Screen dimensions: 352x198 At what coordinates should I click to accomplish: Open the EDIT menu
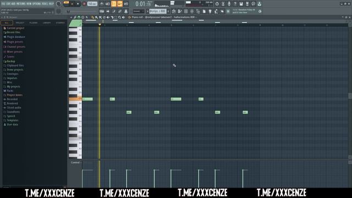pyautogui.click(x=9, y=4)
